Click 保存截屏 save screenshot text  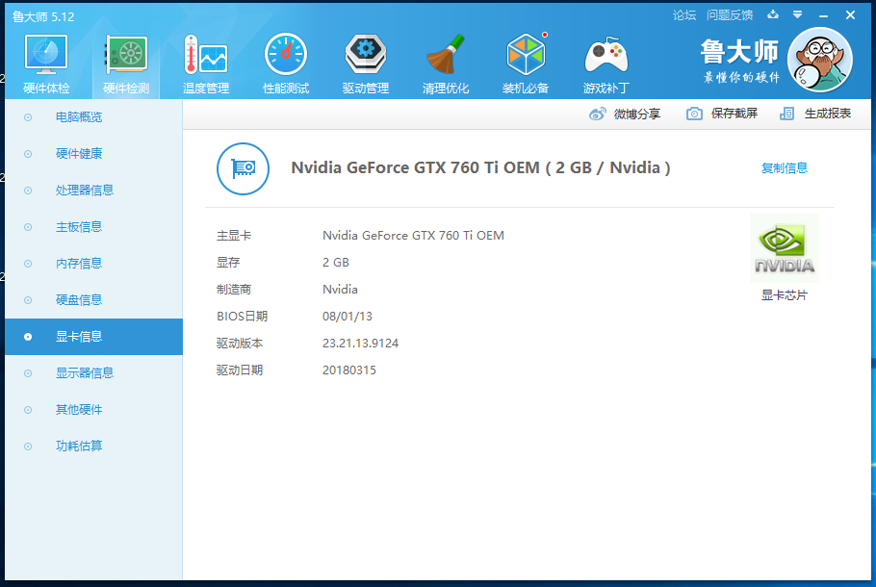pos(734,114)
